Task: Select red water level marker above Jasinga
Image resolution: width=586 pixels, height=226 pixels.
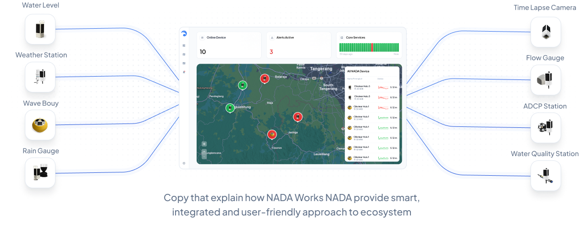Action: (x=298, y=117)
